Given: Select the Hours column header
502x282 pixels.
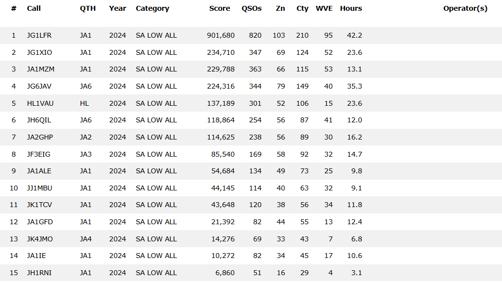Looking at the screenshot, I should pos(351,8).
